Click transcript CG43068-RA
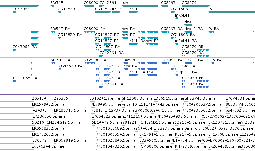Image resolution: width=255 pixels, height=151 pixels. click(x=25, y=47)
